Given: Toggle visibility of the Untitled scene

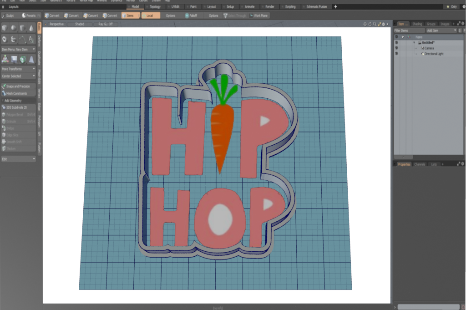Looking at the screenshot, I should 396,42.
